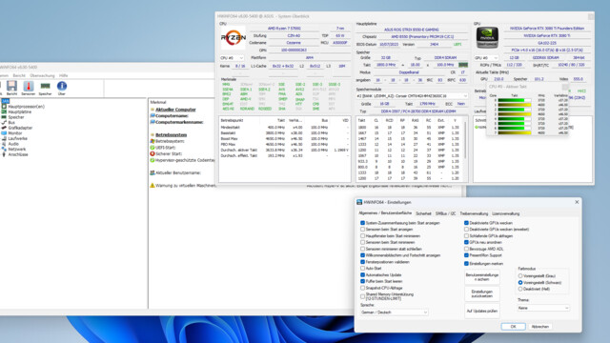
Task: Click the Hauptplatine tree icon
Action: 4,111
